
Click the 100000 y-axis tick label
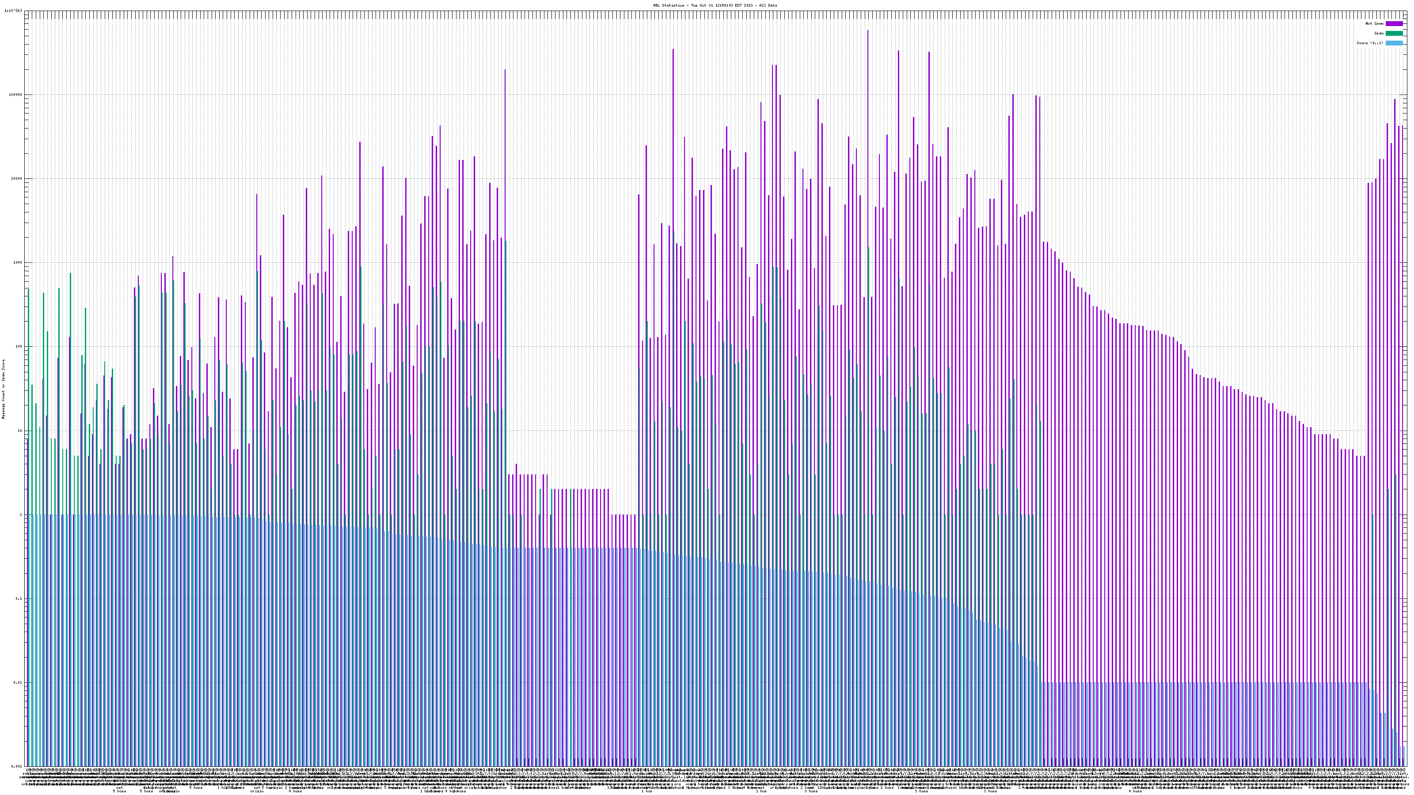coord(15,95)
